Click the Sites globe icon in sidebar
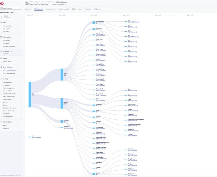The width and height of the screenshot is (217, 177). pyautogui.click(x=1, y=22)
